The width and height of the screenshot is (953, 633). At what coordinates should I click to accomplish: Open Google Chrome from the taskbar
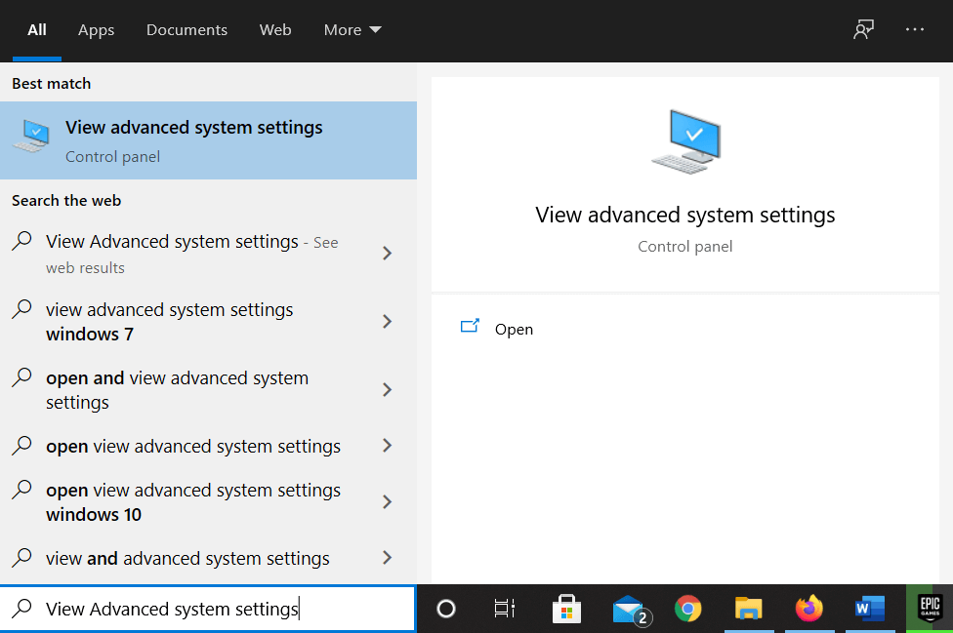[x=687, y=608]
